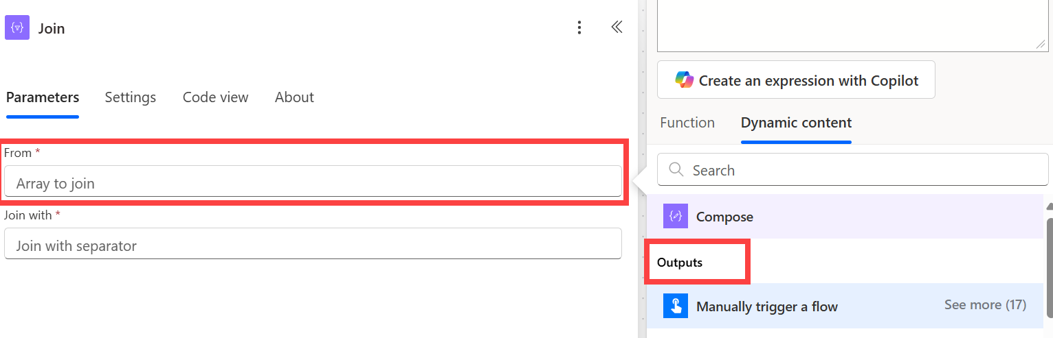
Task: Click the Manually trigger a flow icon
Action: click(676, 306)
